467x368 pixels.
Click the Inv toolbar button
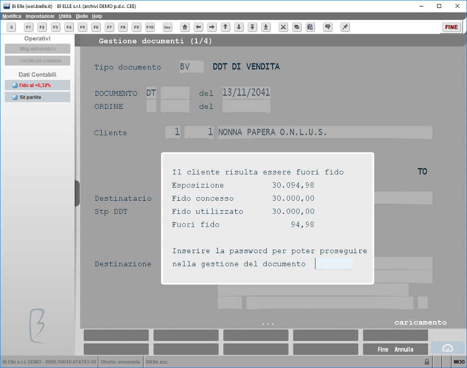167,27
